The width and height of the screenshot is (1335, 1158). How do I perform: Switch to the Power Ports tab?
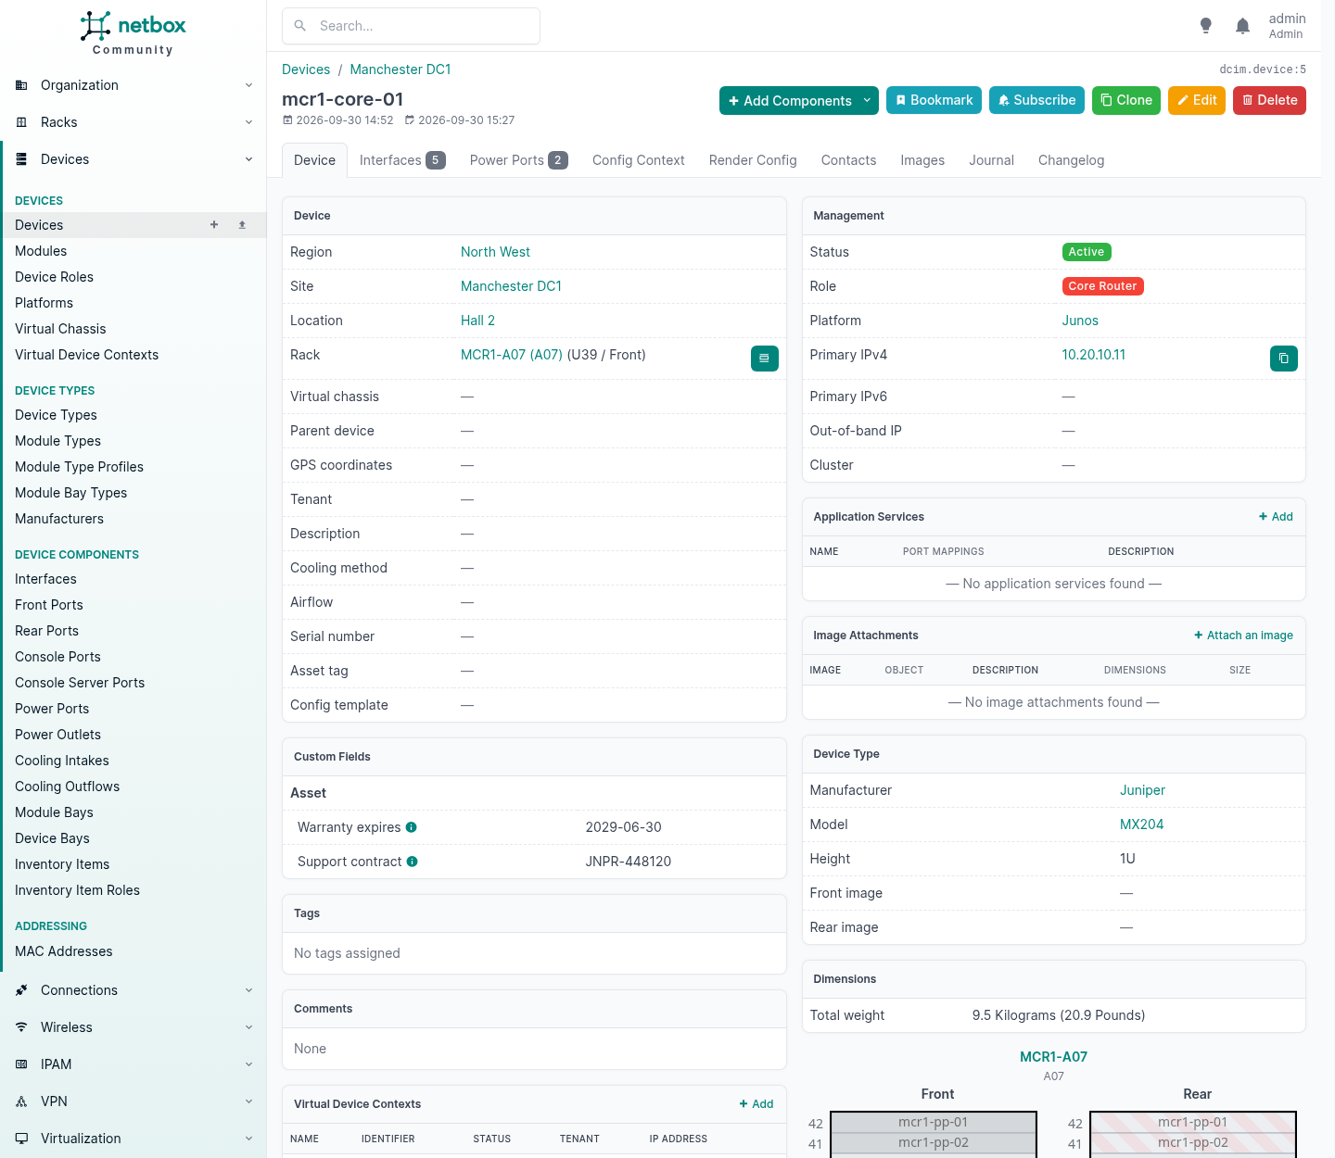[518, 160]
